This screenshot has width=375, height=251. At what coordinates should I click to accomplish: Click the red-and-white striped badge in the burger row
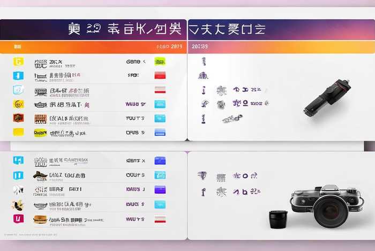(160, 219)
